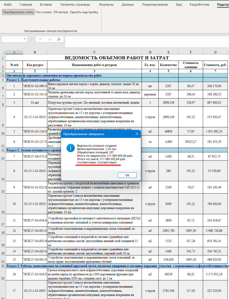Click the formula bar cancel X icon
The width and height of the screenshot is (229, 299).
tap(40, 39)
